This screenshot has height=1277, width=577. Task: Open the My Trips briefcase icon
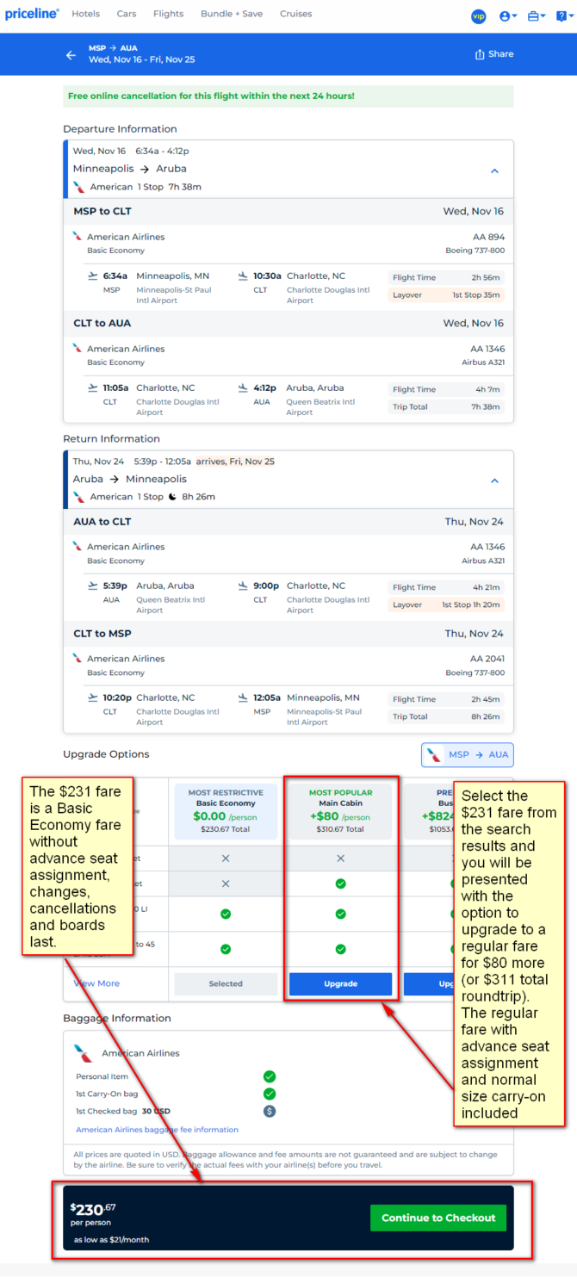[x=537, y=15]
